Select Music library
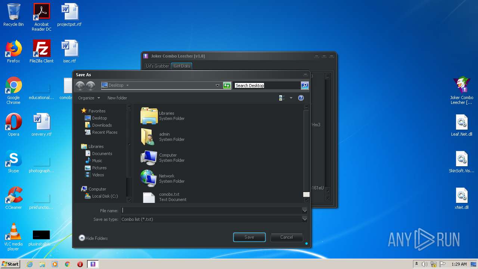The height and width of the screenshot is (269, 478). pyautogui.click(x=93, y=161)
